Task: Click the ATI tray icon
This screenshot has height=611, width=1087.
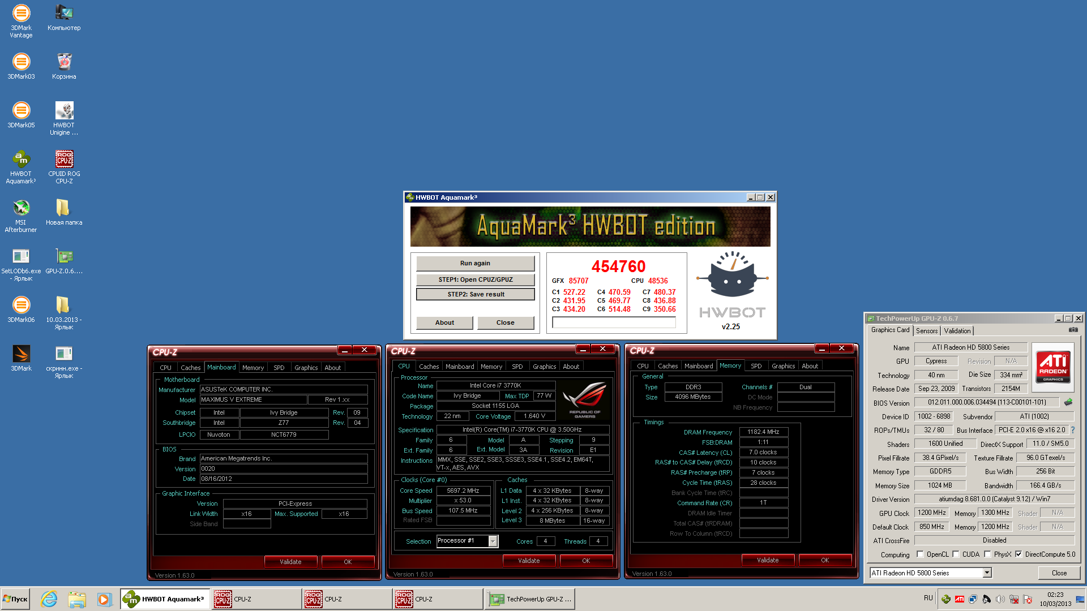Action: [x=960, y=599]
